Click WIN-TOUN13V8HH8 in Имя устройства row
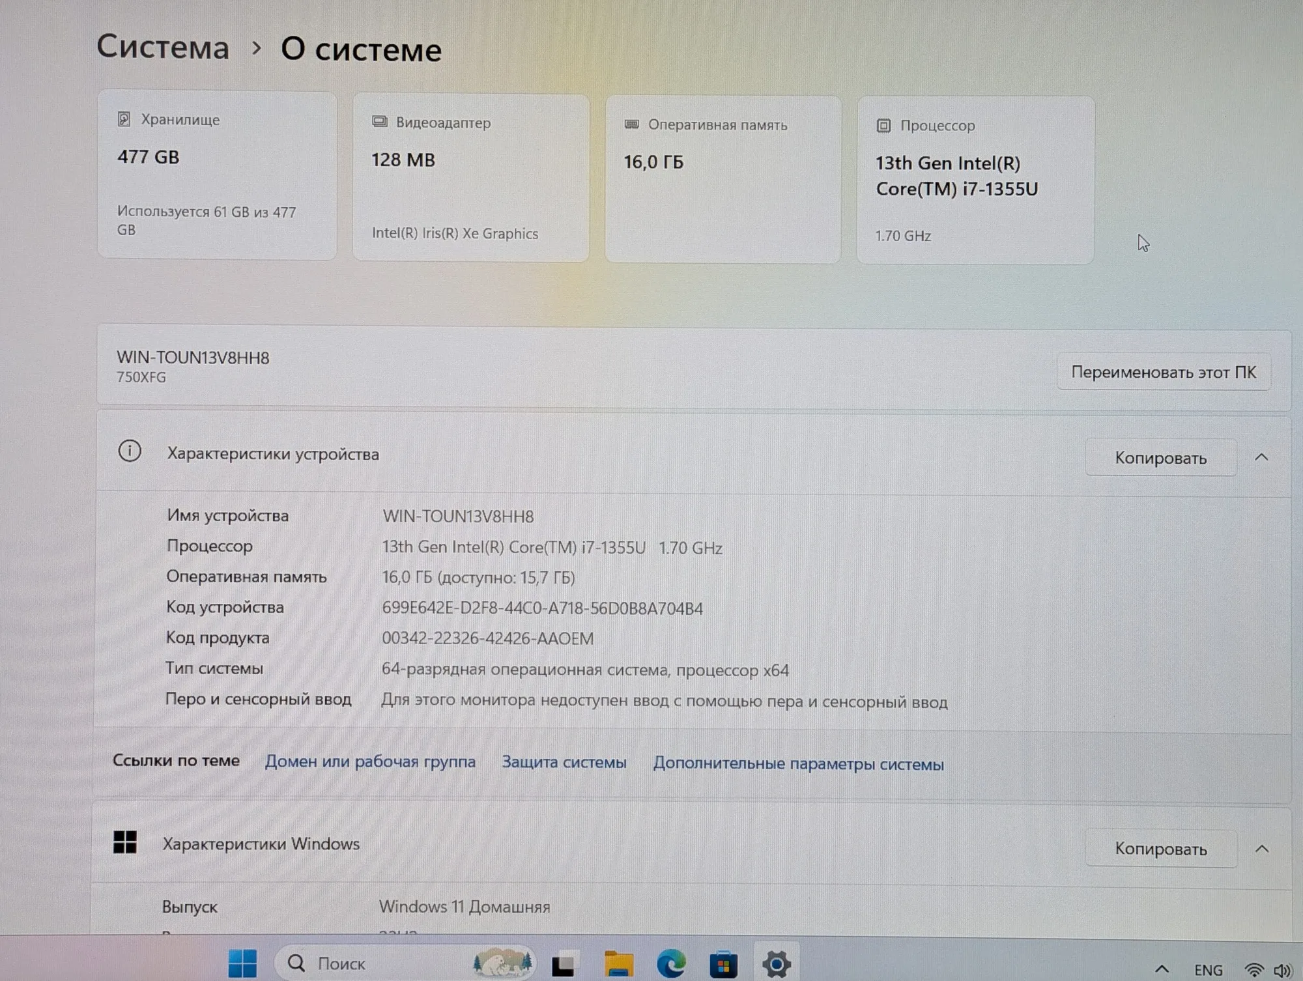This screenshot has width=1303, height=981. click(458, 517)
